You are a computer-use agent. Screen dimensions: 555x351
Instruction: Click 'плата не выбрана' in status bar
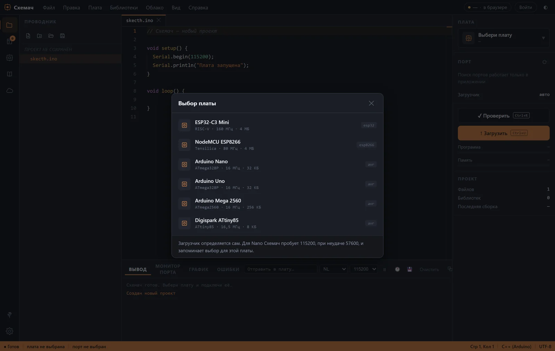(x=46, y=346)
